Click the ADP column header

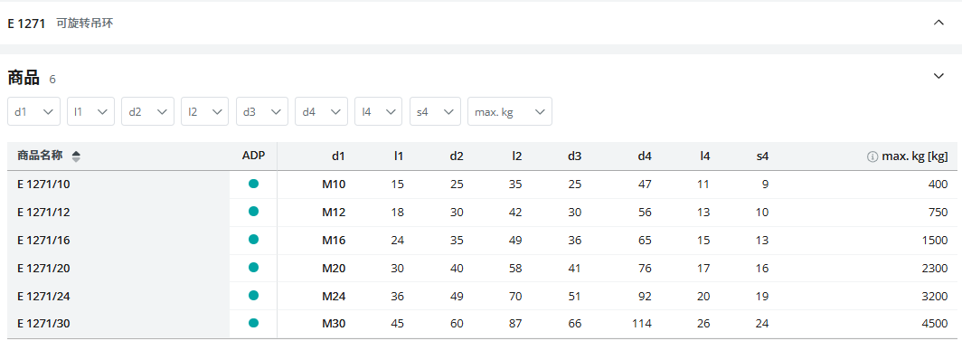pyautogui.click(x=253, y=156)
